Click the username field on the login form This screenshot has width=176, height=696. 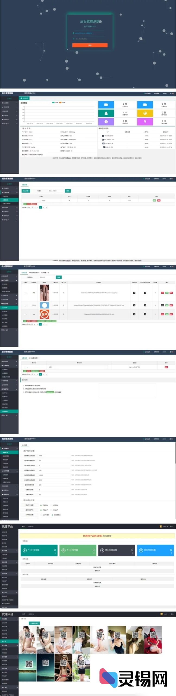coord(90,33)
